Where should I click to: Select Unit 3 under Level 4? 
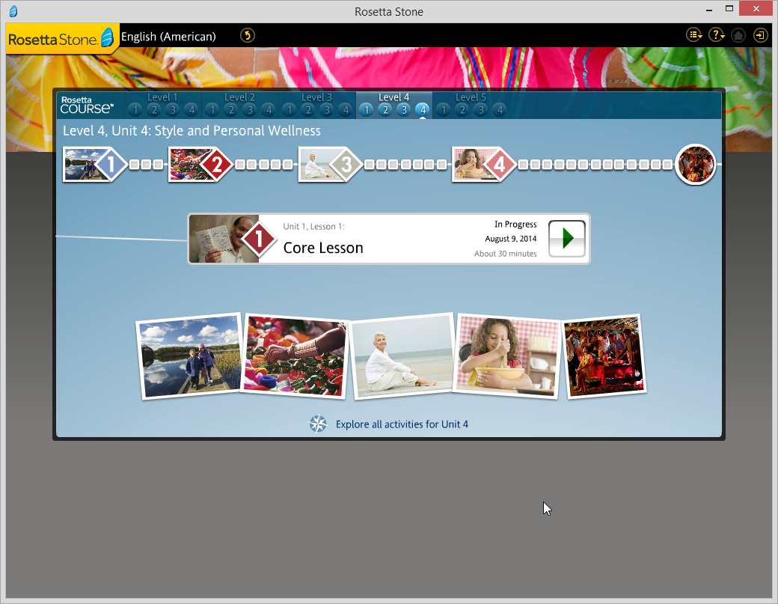(404, 110)
